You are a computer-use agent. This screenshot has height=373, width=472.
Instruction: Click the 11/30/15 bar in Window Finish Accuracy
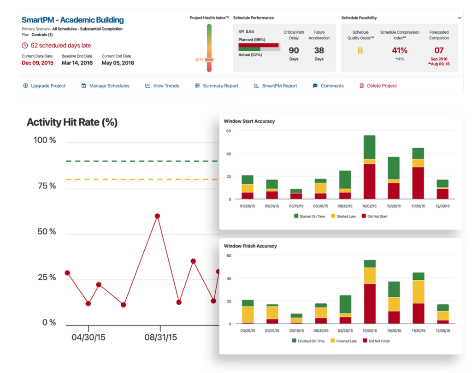pos(419,298)
